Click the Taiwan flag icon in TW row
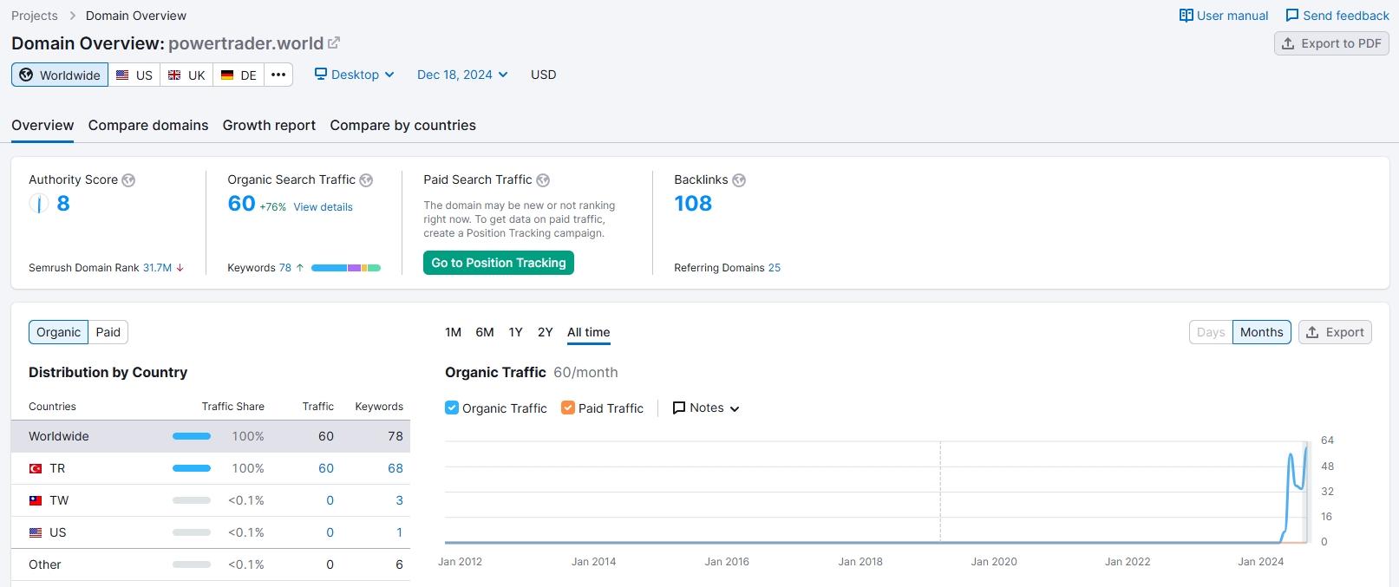Viewport: 1399px width, 587px height. coord(36,500)
